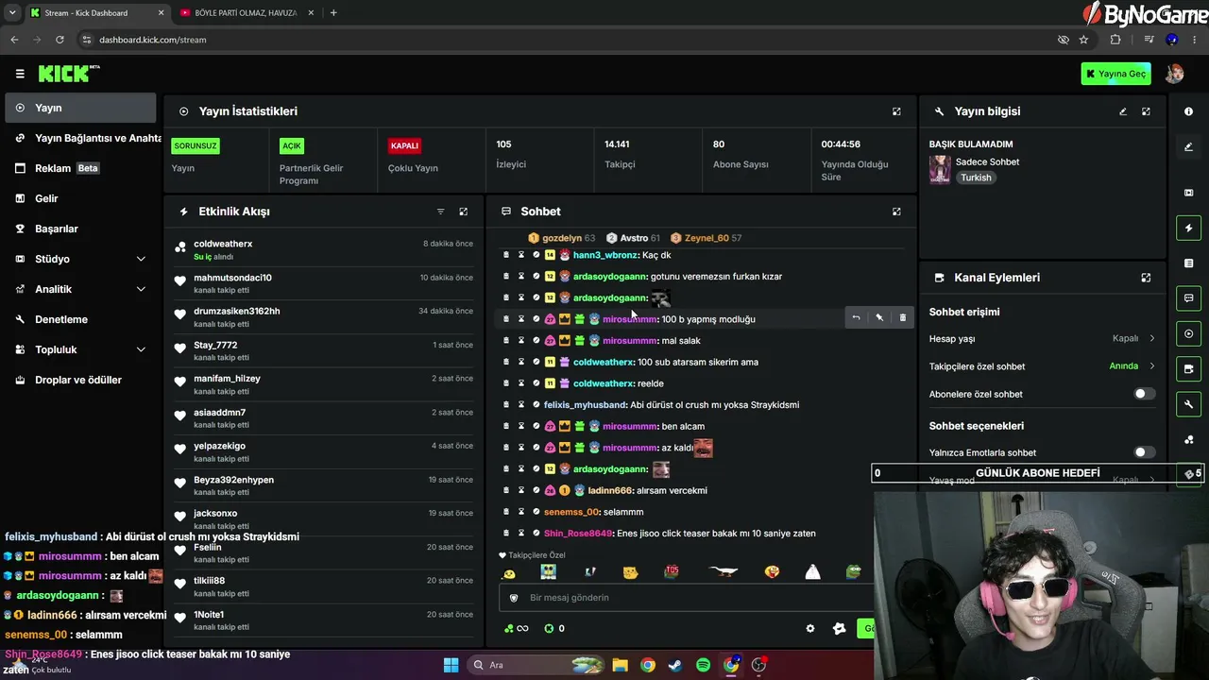Click the Turkish language tag
This screenshot has width=1209, height=680.
pos(977,178)
